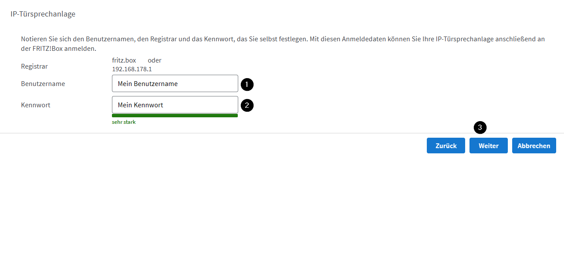Click the 'sehr stark' strength label

pos(124,122)
